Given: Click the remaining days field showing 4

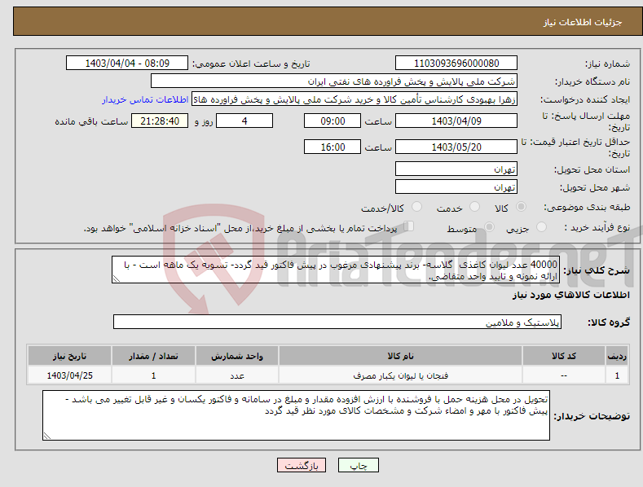Looking at the screenshot, I should [244, 121].
